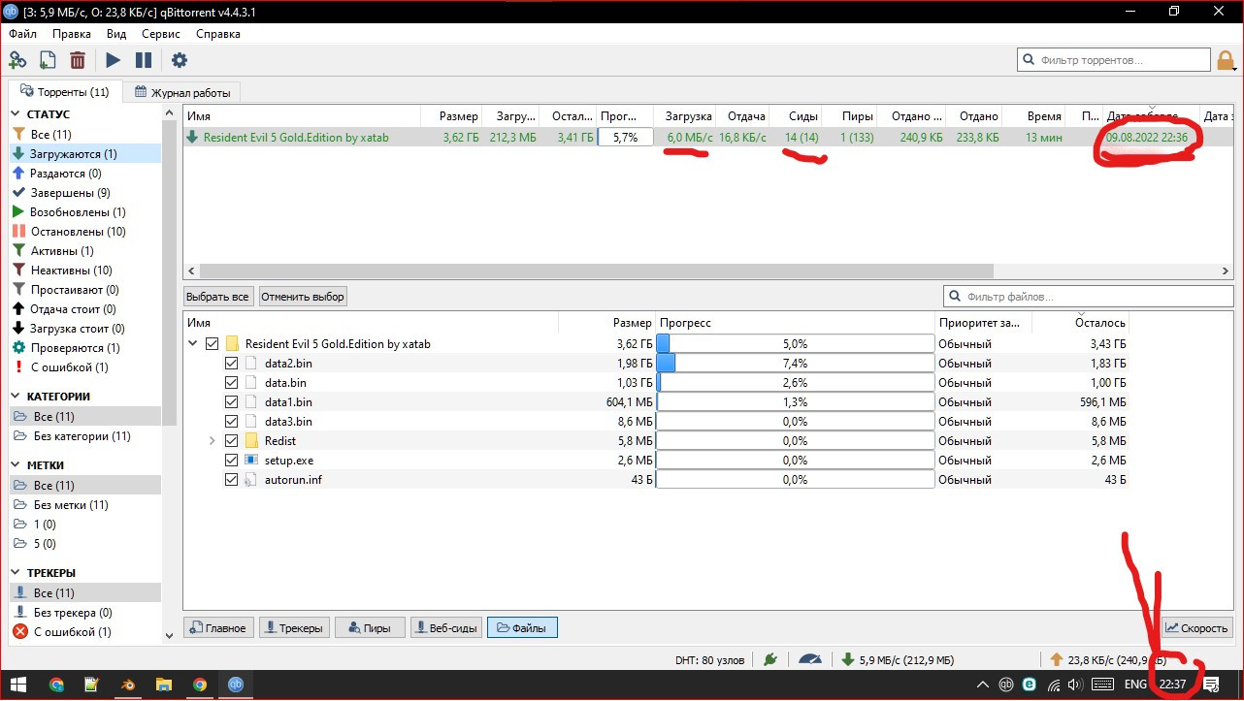This screenshot has height=701, width=1244.
Task: Uncheck the data1.bin file checkbox
Action: pos(231,401)
